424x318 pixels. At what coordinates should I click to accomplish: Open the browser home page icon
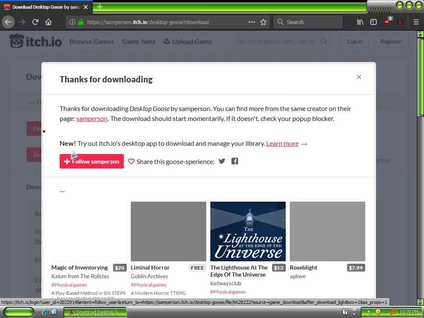pyautogui.click(x=48, y=22)
